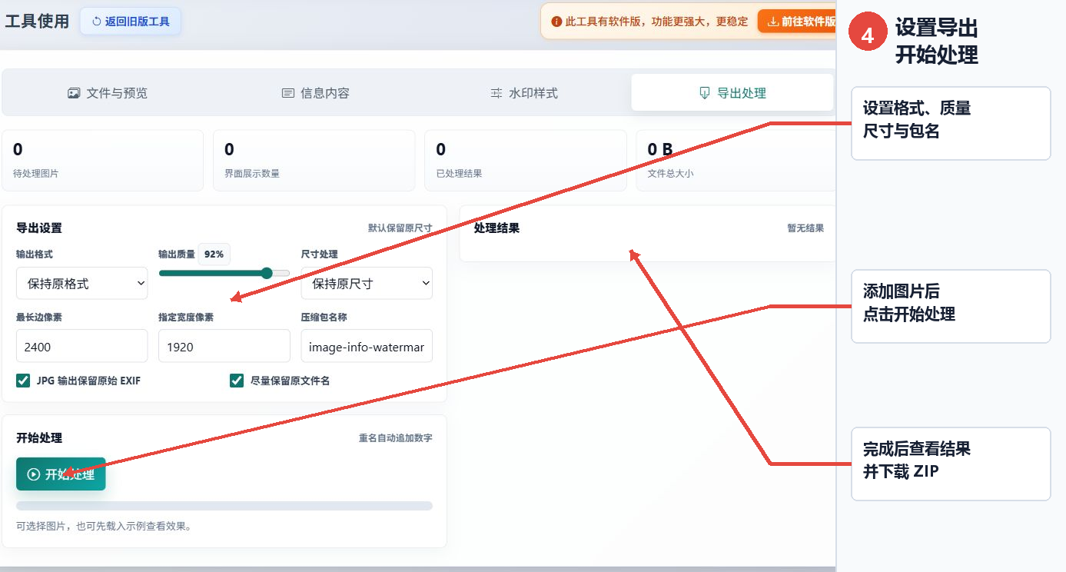Click the 开始处理 button
The width and height of the screenshot is (1066, 572).
tap(61, 474)
